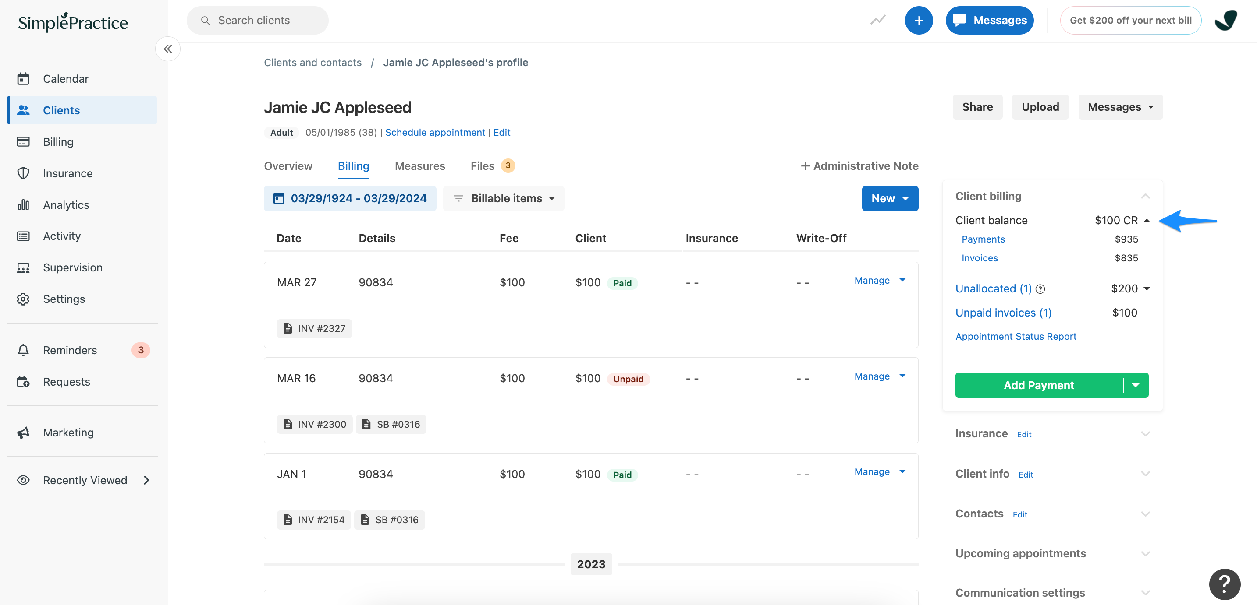Image resolution: width=1257 pixels, height=605 pixels.
Task: Create a new item with the plus button
Action: coord(919,20)
